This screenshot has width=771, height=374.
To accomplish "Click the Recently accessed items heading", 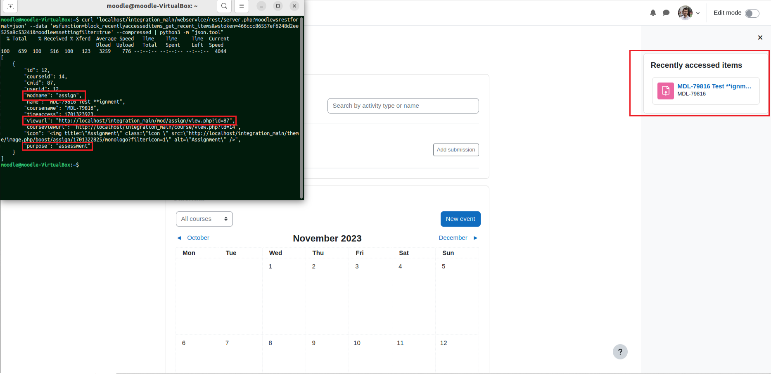I will 696,65.
